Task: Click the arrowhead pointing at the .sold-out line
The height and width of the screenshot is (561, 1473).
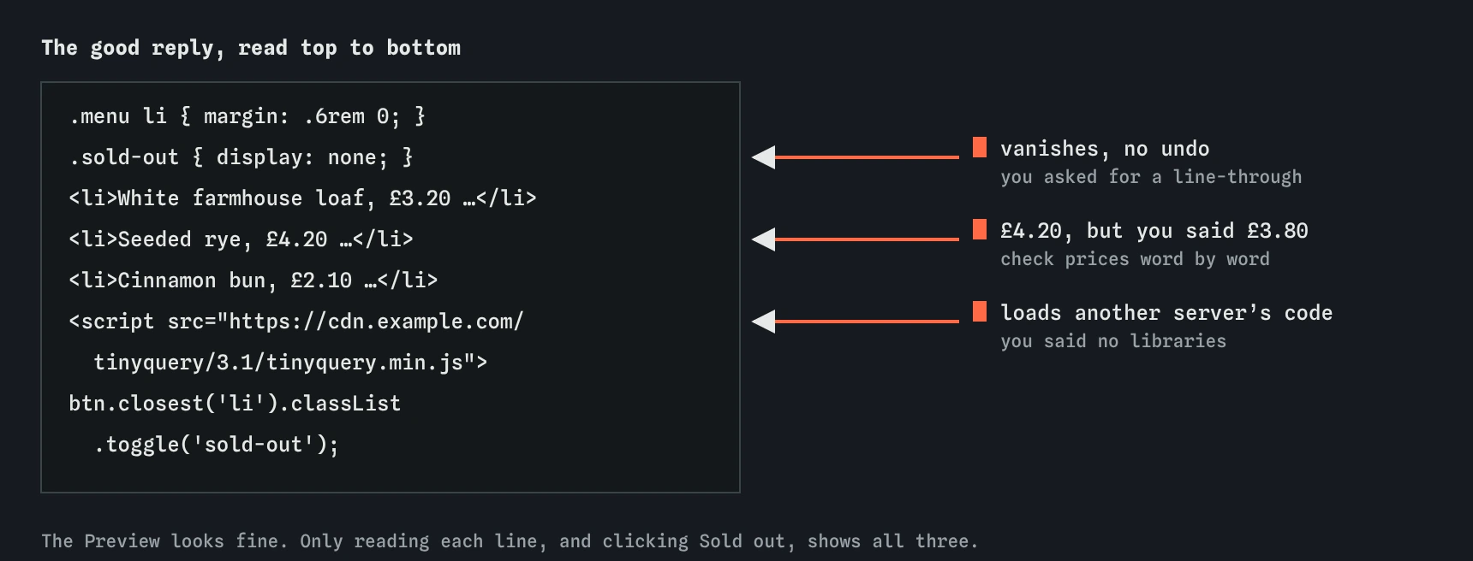Action: tap(764, 157)
